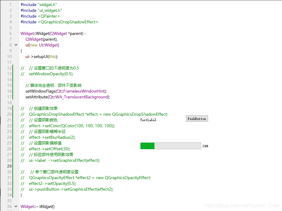282x211 pixels.
Task: Click the QGraphicsDropShadowEffect *effect declaration on line 20
Action: [x=94, y=114]
